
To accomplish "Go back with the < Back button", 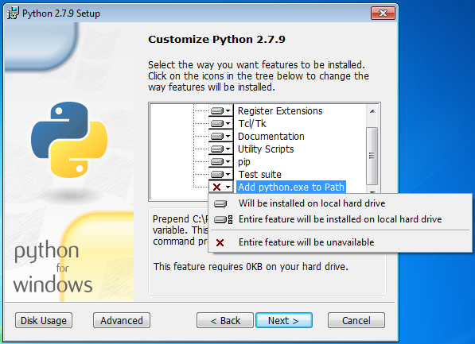I will point(225,320).
